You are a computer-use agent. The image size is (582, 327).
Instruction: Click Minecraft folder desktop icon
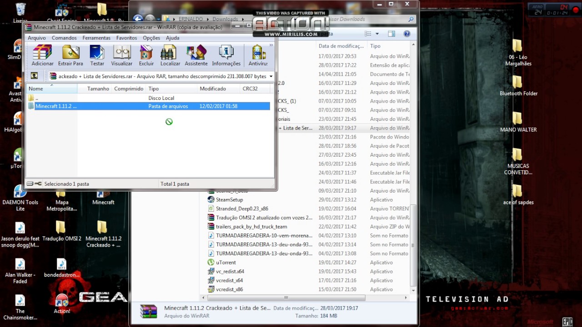(103, 198)
